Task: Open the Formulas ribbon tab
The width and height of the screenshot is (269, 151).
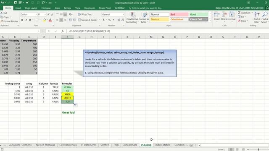Action: pyautogui.click(x=46, y=8)
